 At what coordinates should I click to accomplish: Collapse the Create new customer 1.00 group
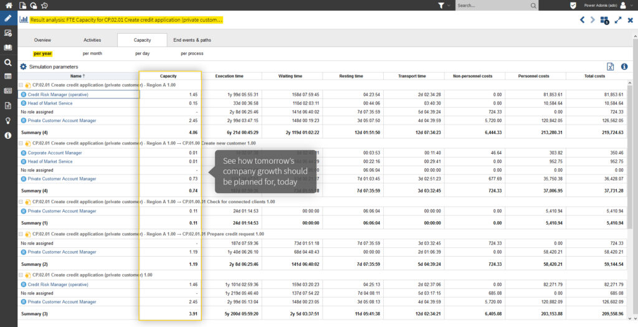(21, 143)
